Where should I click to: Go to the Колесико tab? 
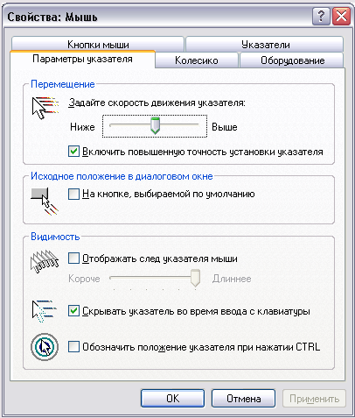point(197,60)
